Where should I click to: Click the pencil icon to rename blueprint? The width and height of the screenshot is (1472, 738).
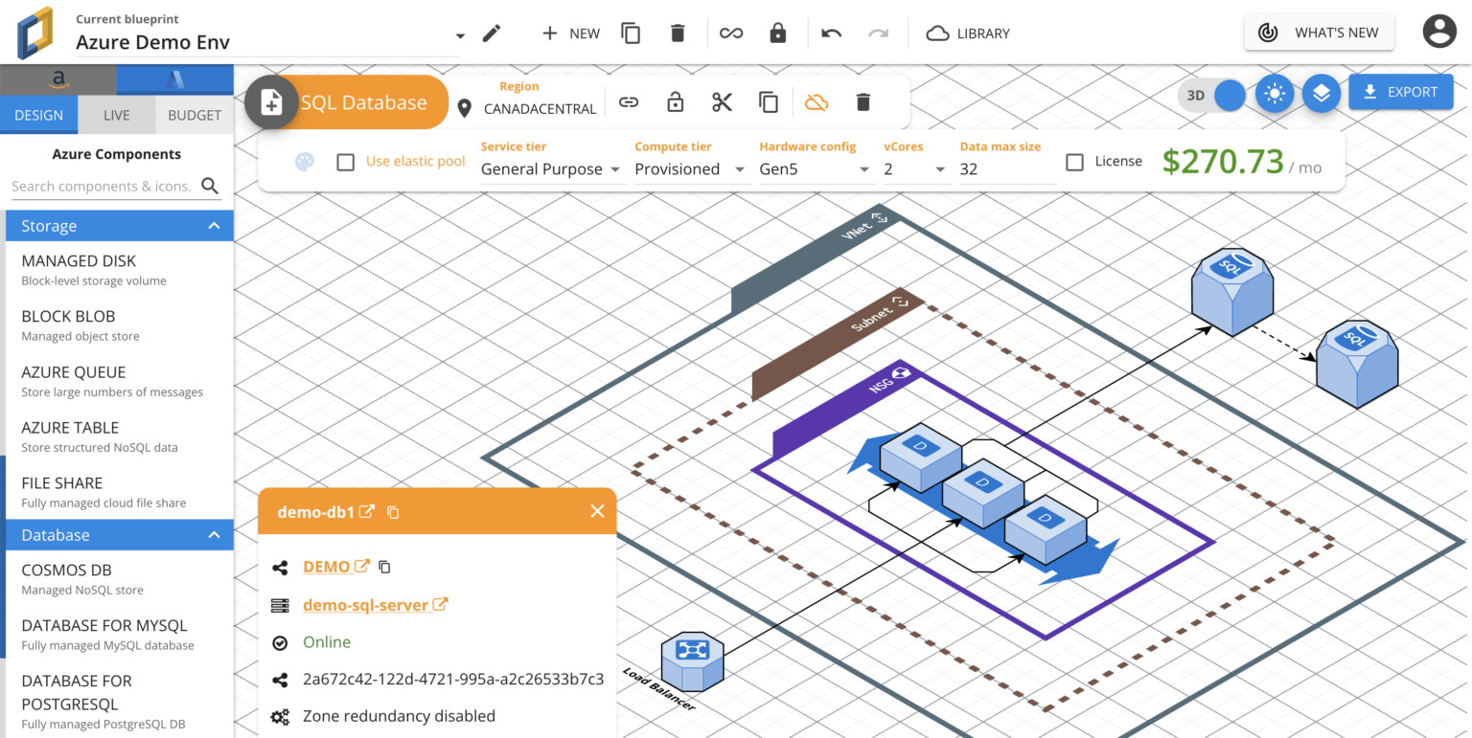(x=491, y=33)
